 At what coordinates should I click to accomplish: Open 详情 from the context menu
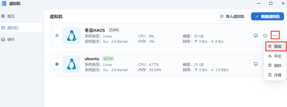click(x=275, y=75)
